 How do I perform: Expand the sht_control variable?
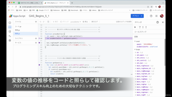pyautogui.click(x=135, y=60)
